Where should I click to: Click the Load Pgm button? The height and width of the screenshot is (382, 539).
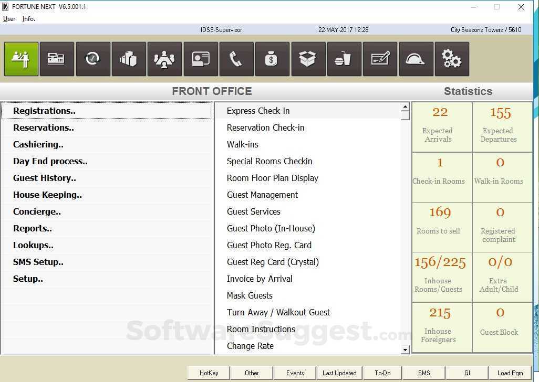click(510, 373)
